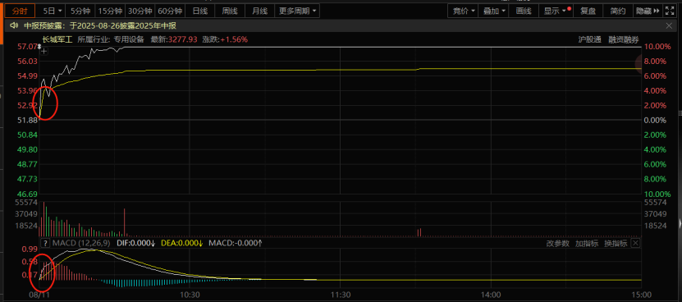
Task: Open the 更多周期 dropdown
Action: coord(298,11)
